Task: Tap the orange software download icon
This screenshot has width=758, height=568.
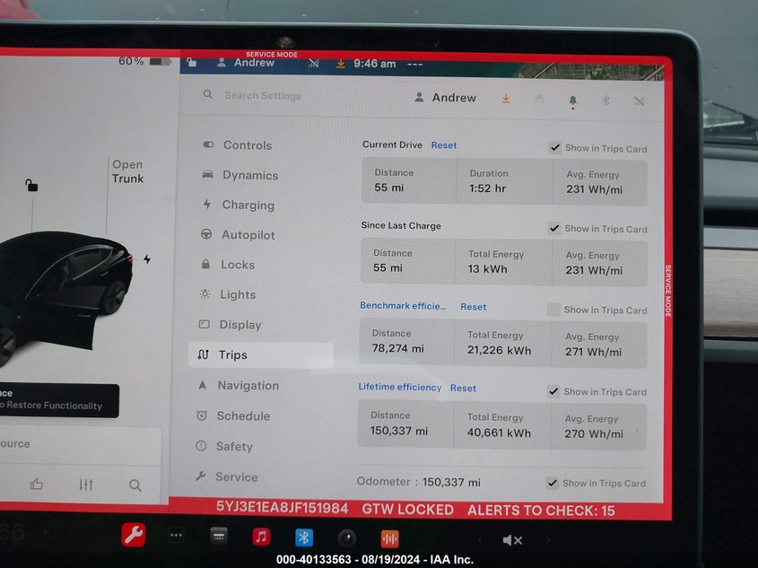Action: tap(506, 99)
